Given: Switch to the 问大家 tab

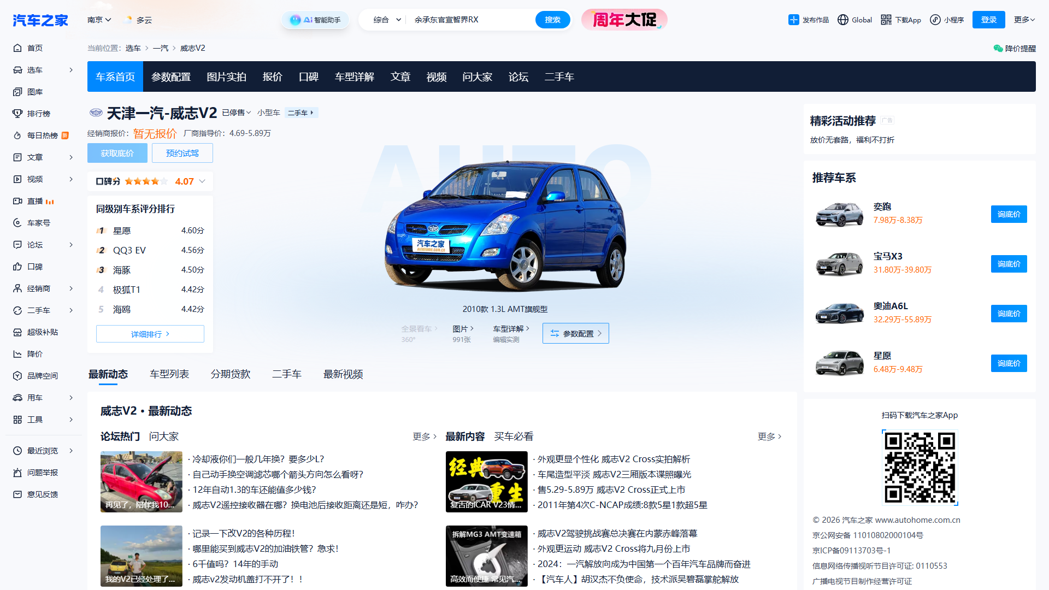Looking at the screenshot, I should 164,436.
